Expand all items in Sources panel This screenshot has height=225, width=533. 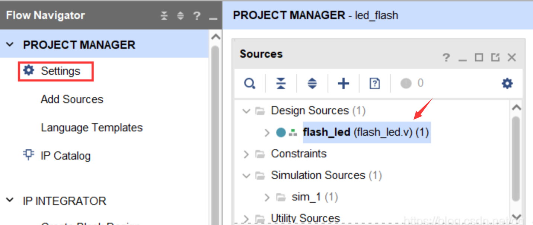[x=312, y=83]
